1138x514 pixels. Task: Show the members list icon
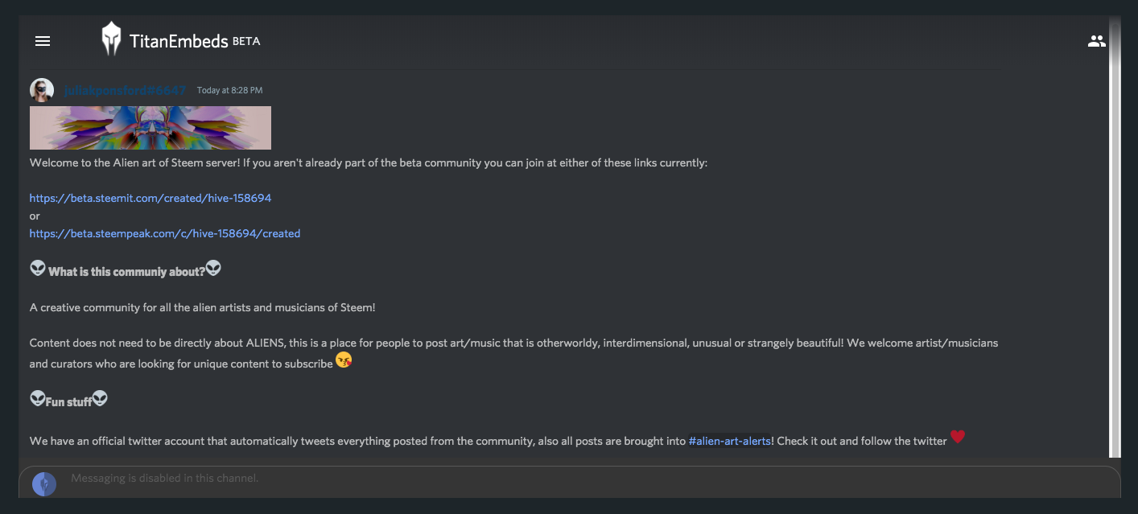point(1096,41)
